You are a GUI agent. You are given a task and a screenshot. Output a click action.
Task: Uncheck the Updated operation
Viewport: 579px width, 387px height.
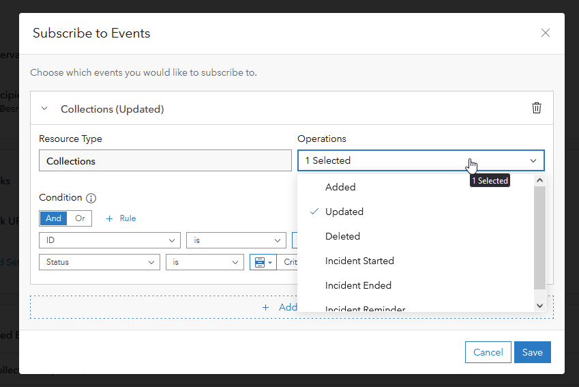[x=344, y=212]
